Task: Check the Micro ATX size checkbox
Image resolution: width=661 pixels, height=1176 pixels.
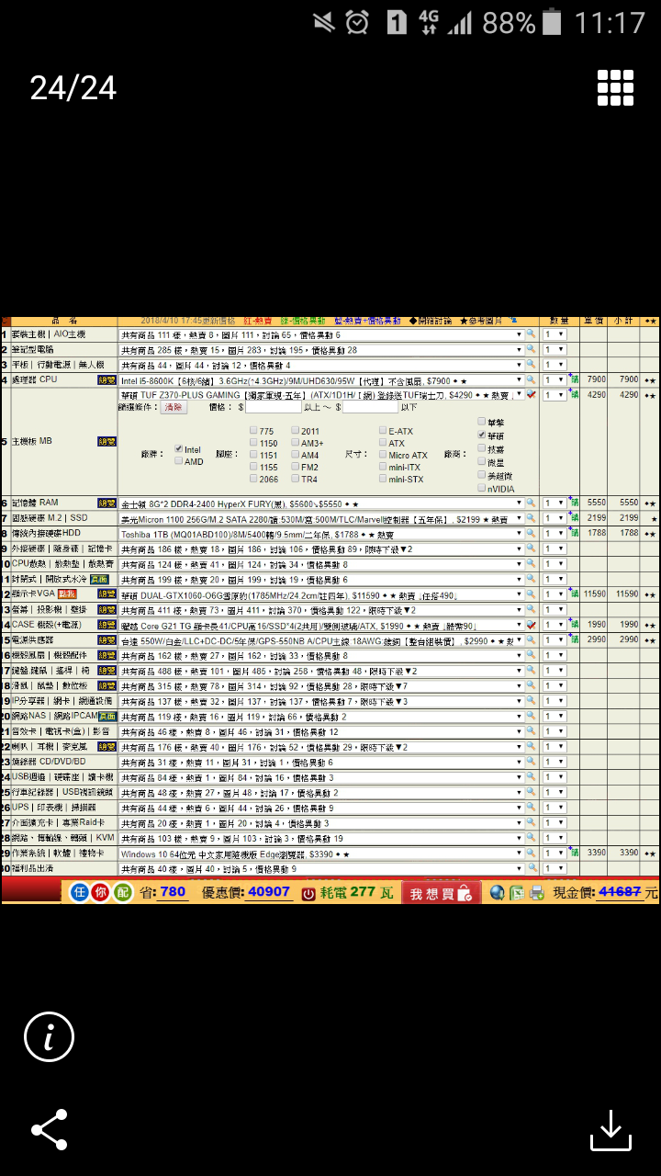Action: 383,455
